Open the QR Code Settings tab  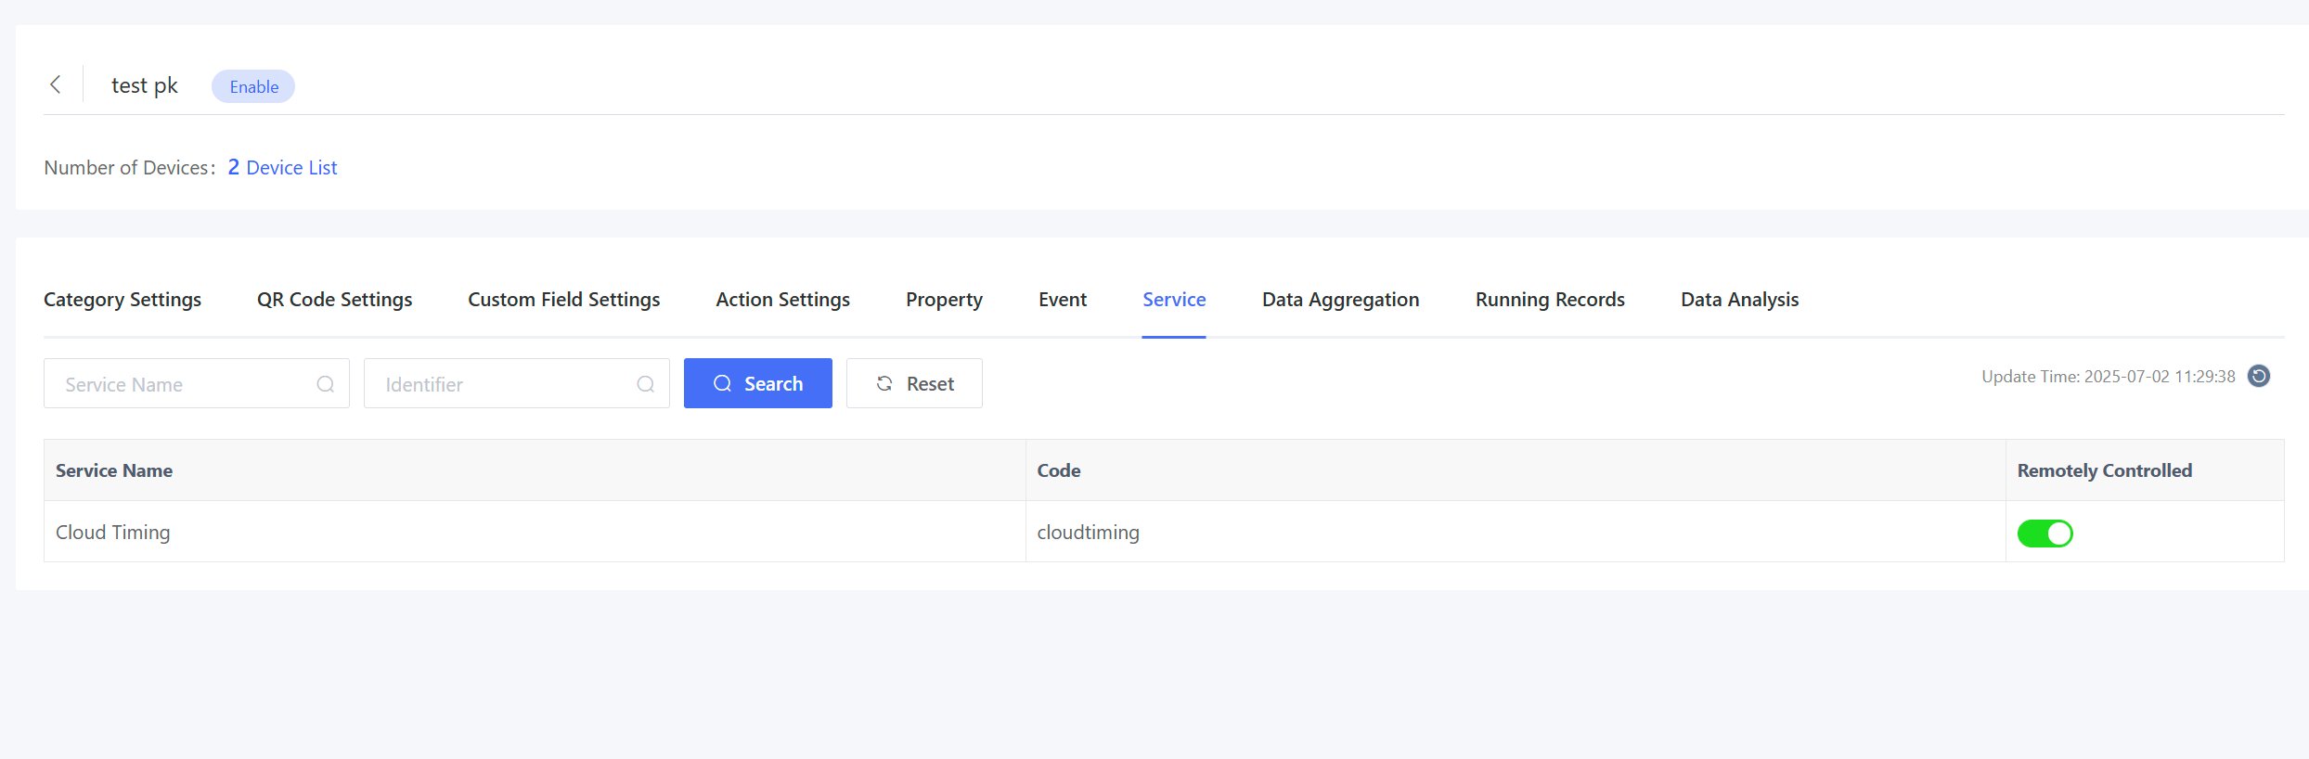334,300
